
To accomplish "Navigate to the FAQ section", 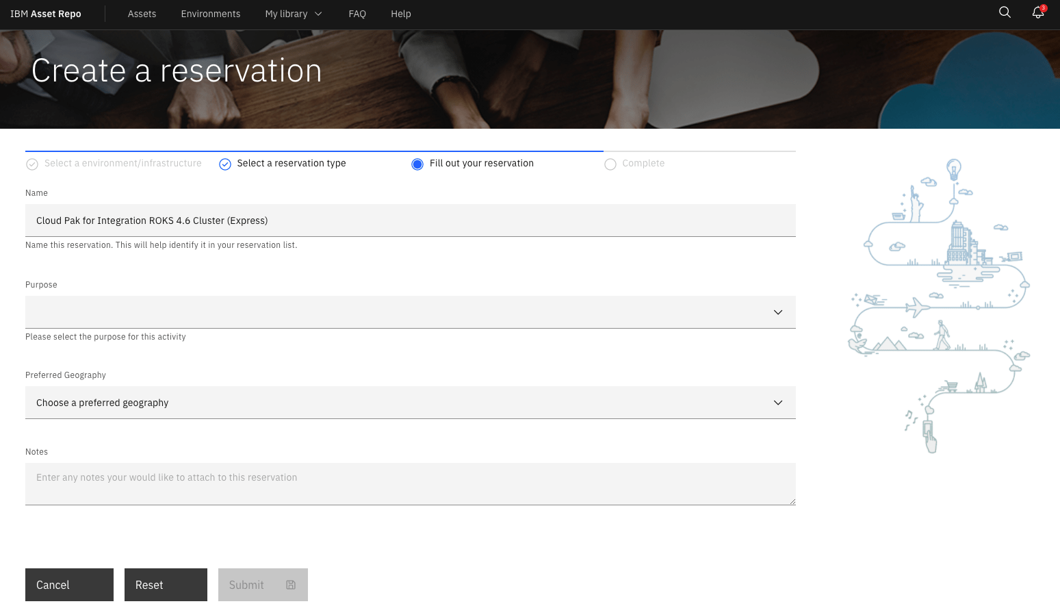I will pos(357,14).
